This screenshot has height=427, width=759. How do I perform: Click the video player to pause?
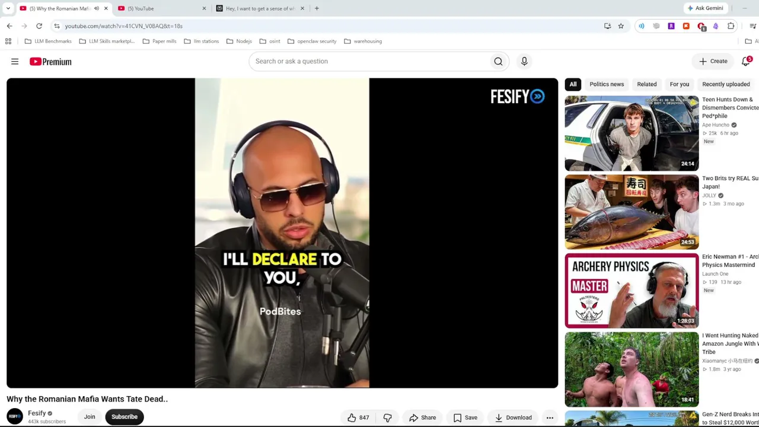pyautogui.click(x=282, y=233)
